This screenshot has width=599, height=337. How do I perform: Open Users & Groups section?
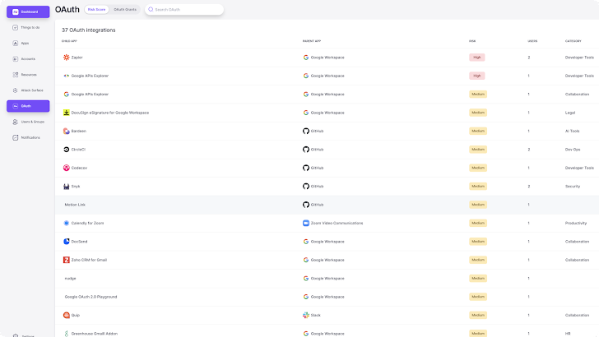click(31, 122)
